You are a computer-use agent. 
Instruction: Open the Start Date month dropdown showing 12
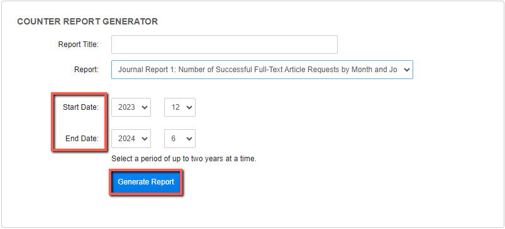pos(180,107)
